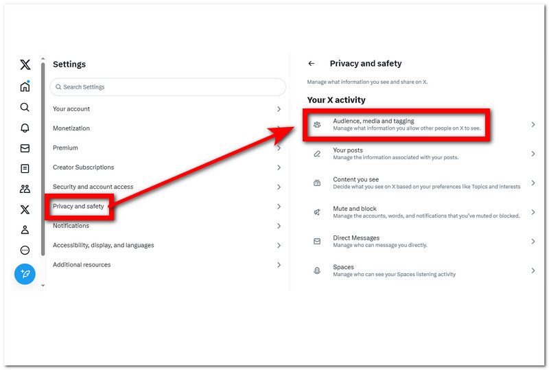549x370 pixels.
Task: Open Direct Messages privacy settings
Action: point(356,238)
